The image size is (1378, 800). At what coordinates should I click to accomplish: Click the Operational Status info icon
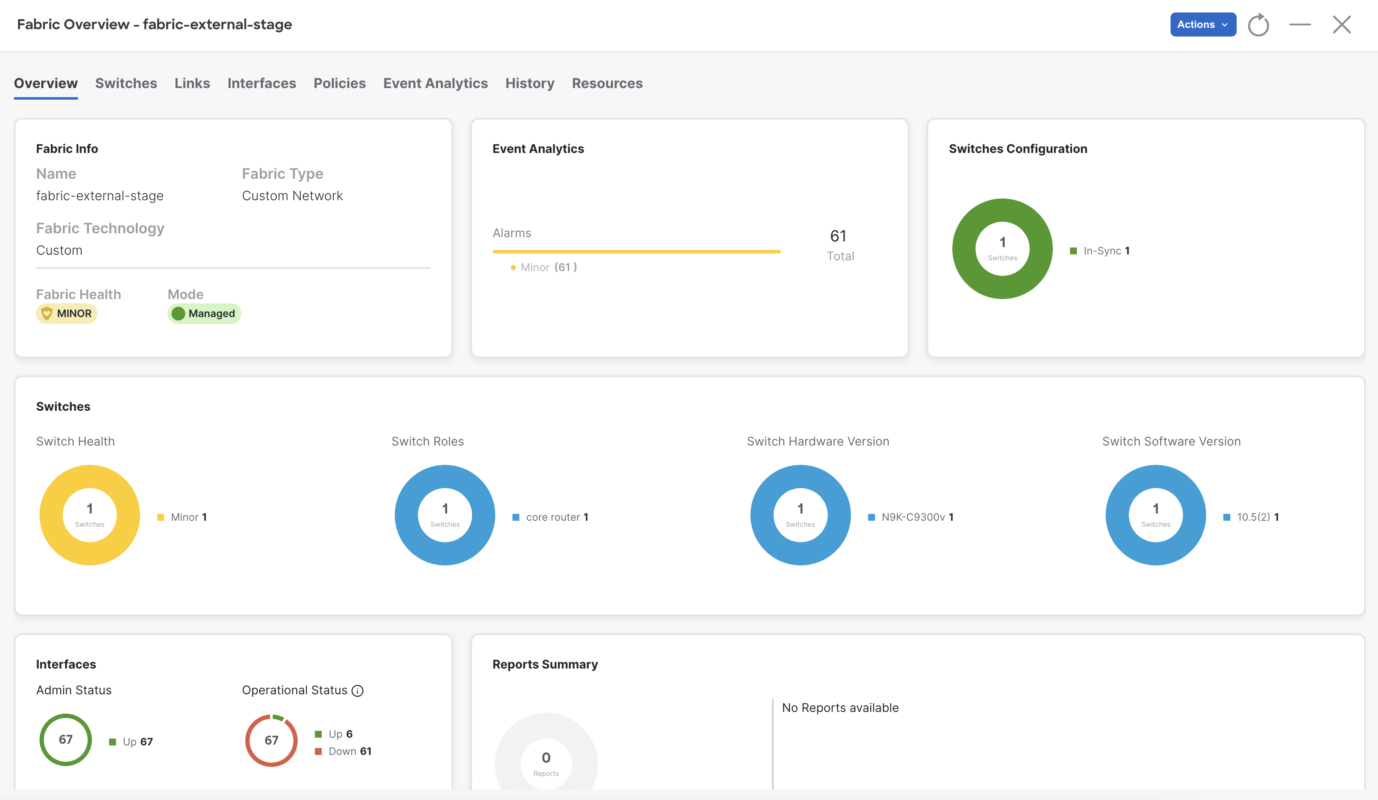pos(358,690)
